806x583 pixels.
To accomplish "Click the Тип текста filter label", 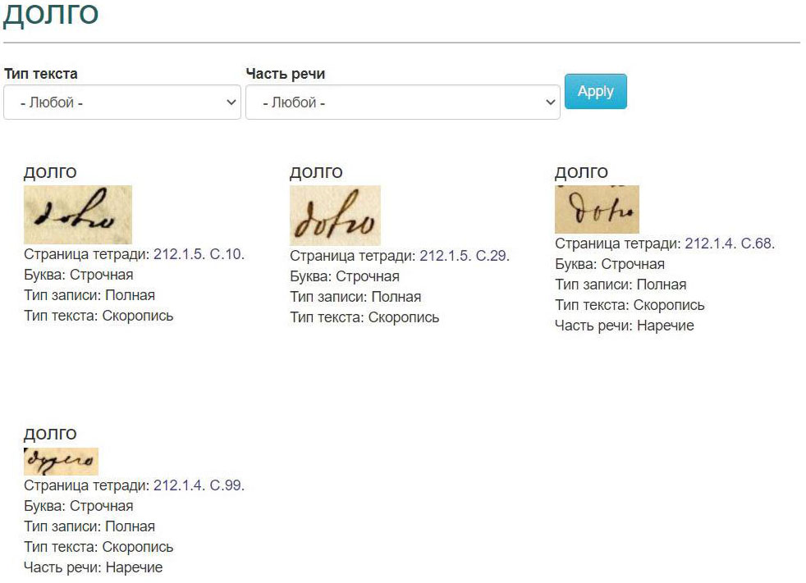I will click(x=41, y=74).
